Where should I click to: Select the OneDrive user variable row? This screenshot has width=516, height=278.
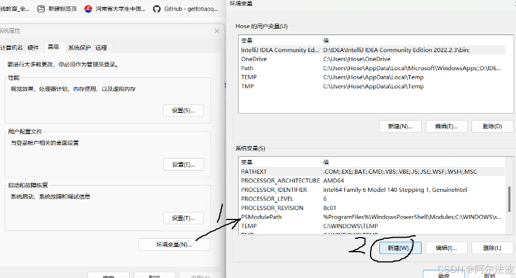pyautogui.click(x=372, y=59)
